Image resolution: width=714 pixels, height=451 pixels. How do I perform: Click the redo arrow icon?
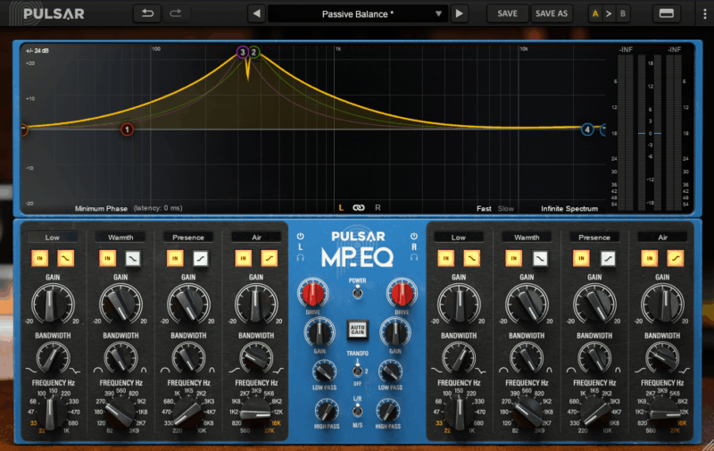point(176,13)
